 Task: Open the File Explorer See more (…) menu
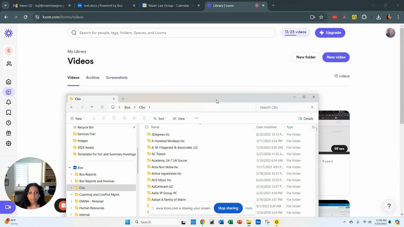(x=196, y=118)
